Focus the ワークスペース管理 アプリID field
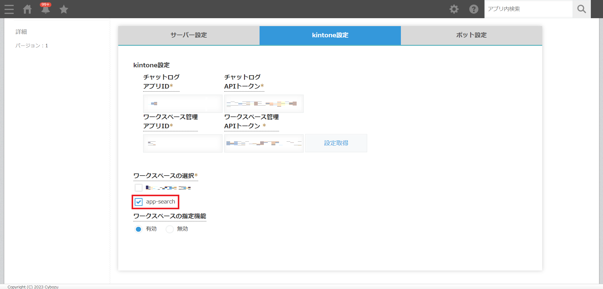 (183, 143)
